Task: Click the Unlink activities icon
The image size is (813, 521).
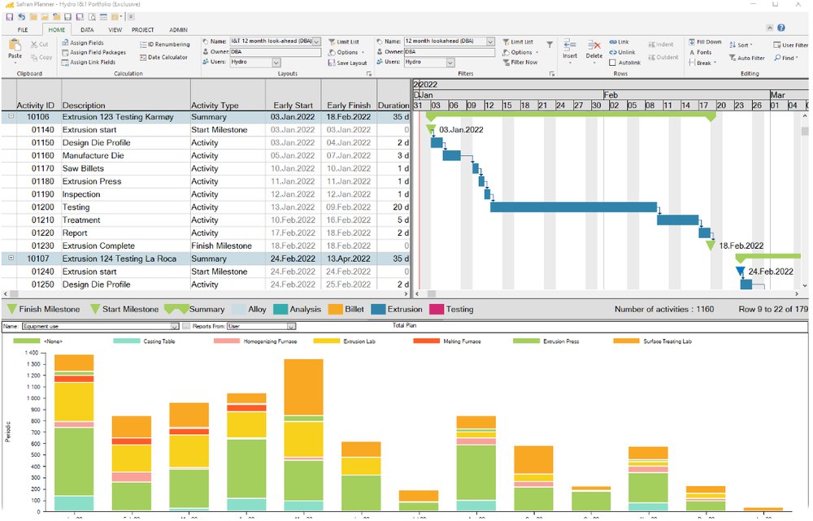Action: click(622, 52)
